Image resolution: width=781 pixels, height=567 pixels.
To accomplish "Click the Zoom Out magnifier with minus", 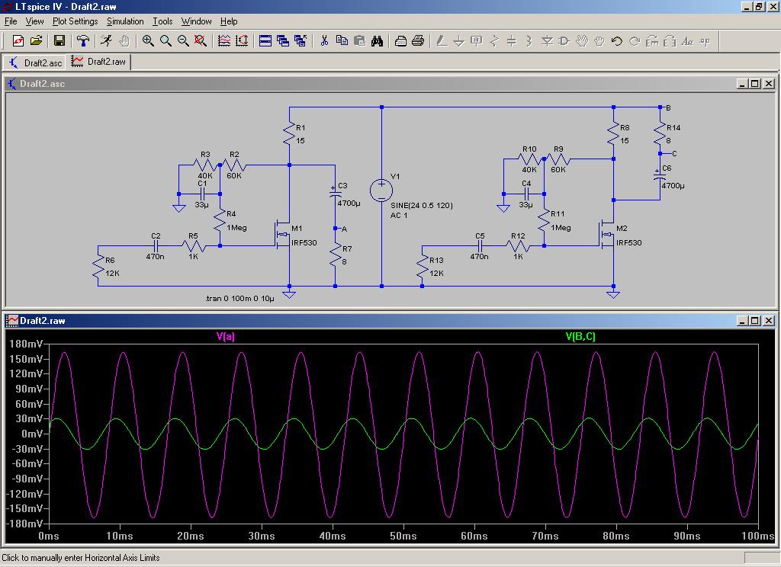I will tap(183, 41).
